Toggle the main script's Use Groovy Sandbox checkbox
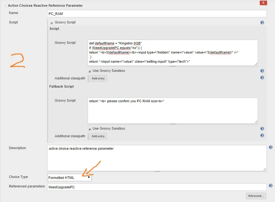This screenshot has width=275, height=202. pyautogui.click(x=90, y=71)
